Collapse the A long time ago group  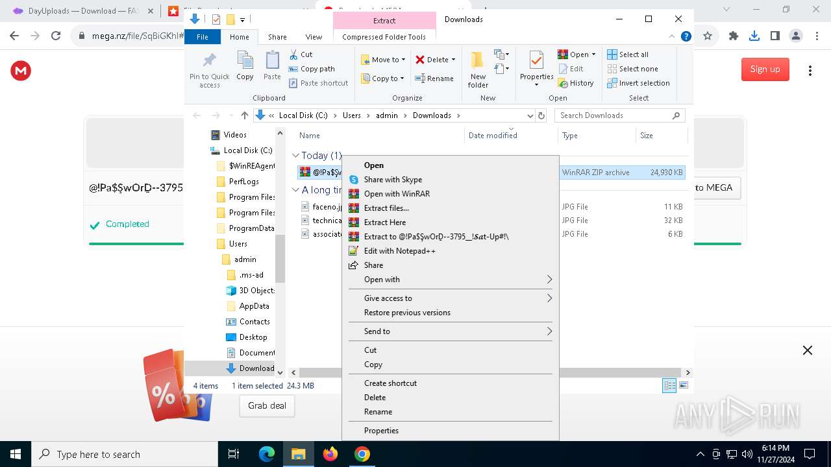[296, 190]
